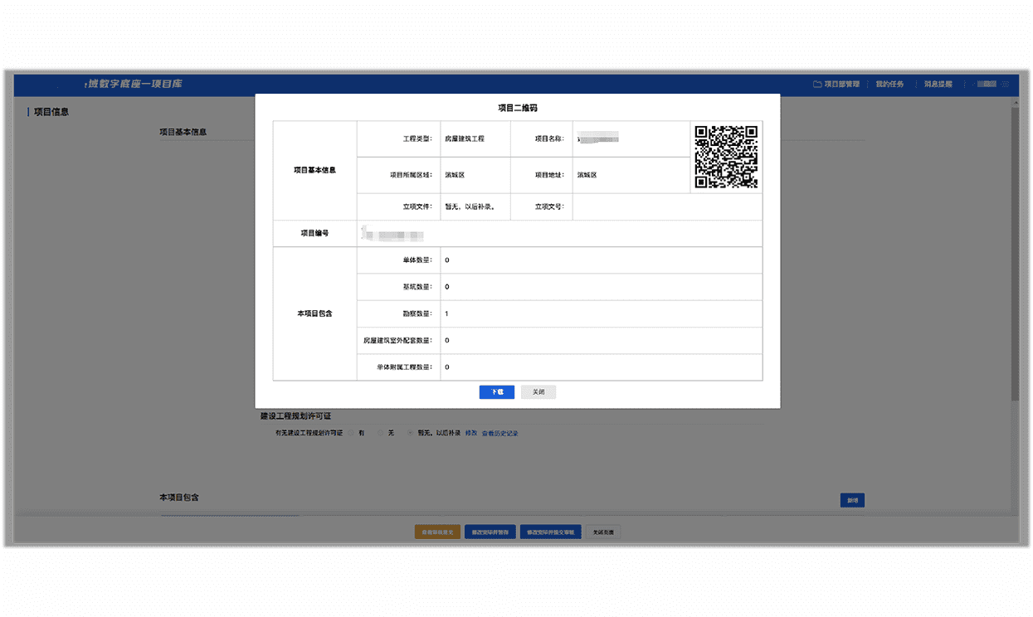Image resolution: width=1033 pixels, height=617 pixels.
Task: Click the page's vertical scrollbar
Action: 1015,249
